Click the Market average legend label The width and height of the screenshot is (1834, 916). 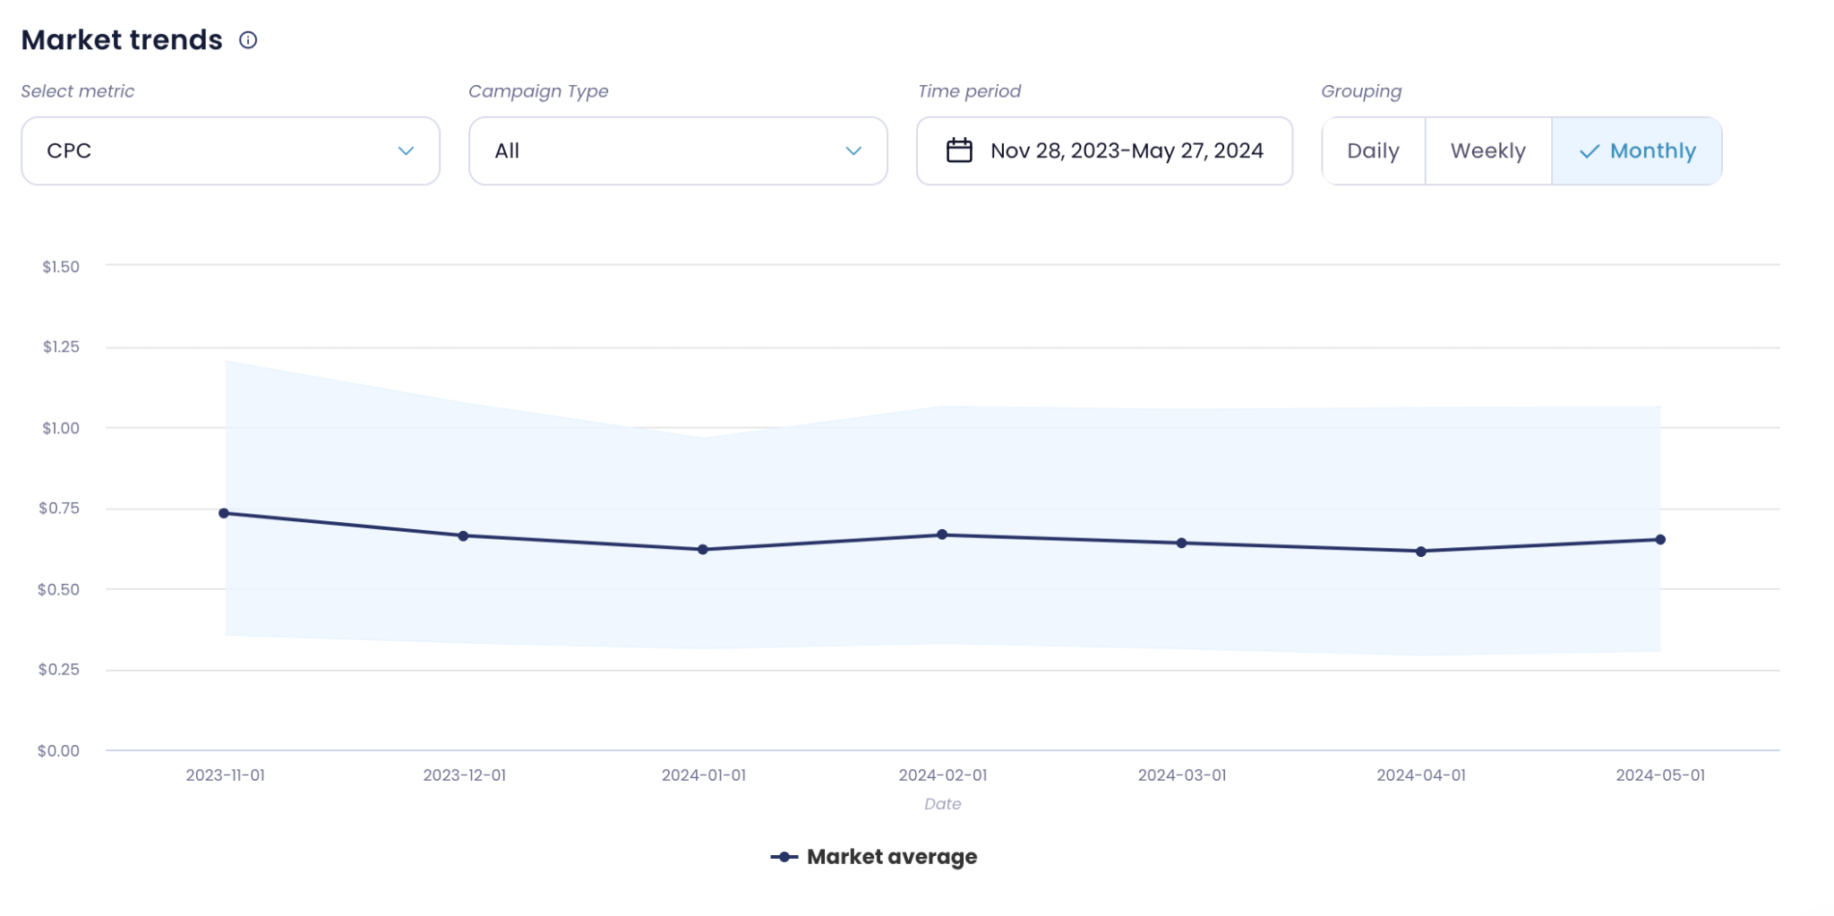[x=892, y=857]
